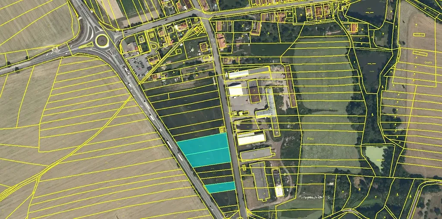Click the ČÚZK watermark text
Image resolution: width=442 pixels, height=219 pixels.
(x=399, y=129)
